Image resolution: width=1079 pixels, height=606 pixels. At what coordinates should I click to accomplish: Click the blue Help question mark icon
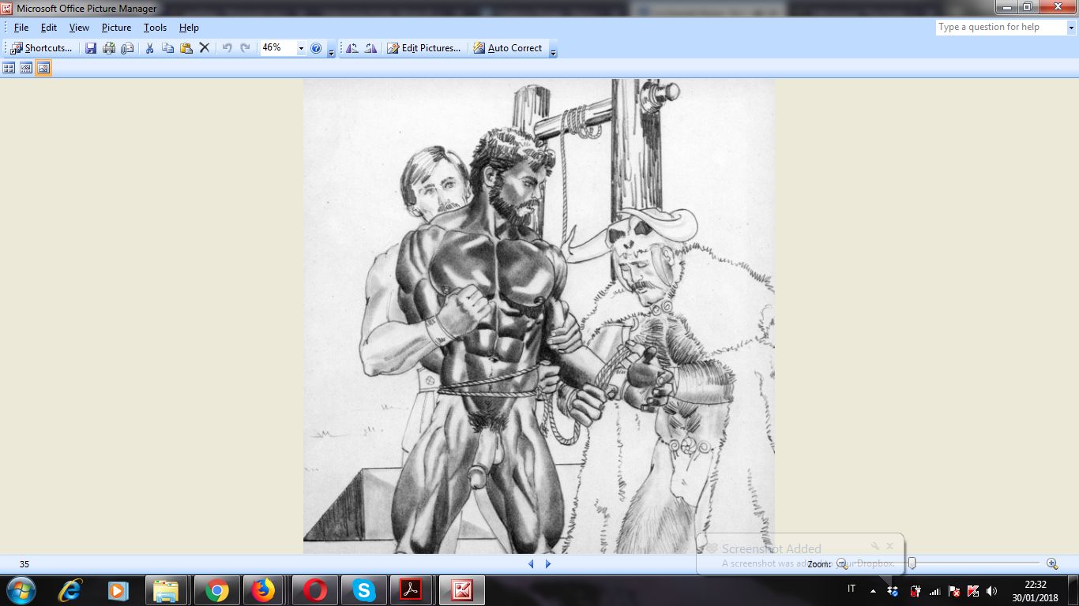pyautogui.click(x=316, y=48)
